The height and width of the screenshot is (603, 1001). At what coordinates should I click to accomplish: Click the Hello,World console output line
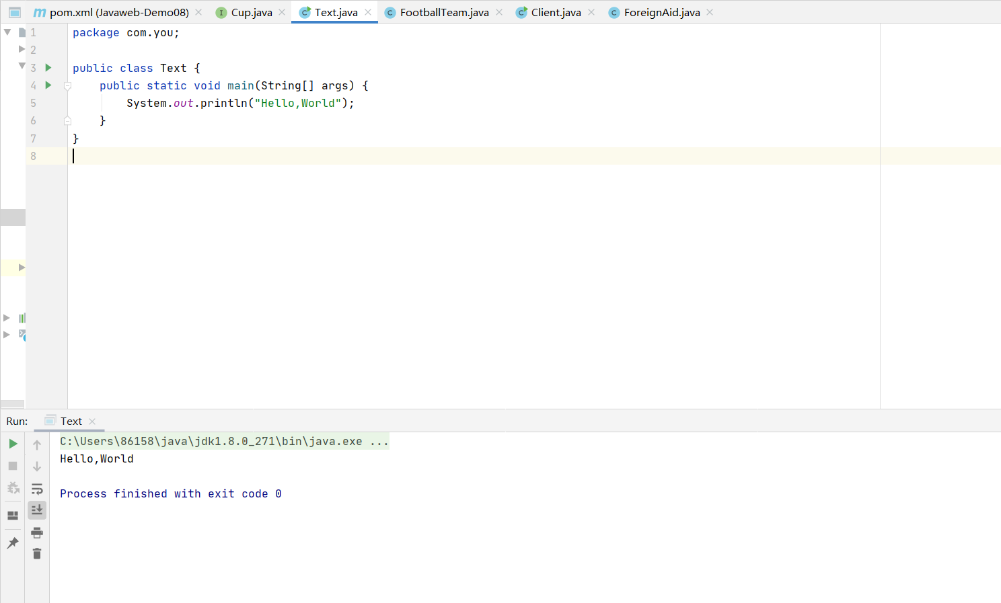point(97,459)
